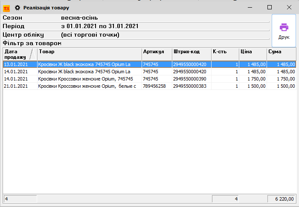This screenshot has height=207, width=299.
Task: Click the printer Друк button
Action: click(284, 31)
